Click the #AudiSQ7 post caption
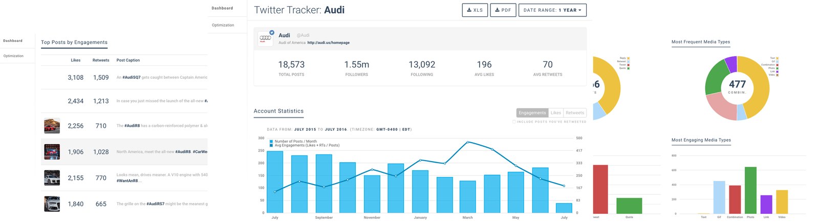This screenshot has height=224, width=819. coord(162,78)
